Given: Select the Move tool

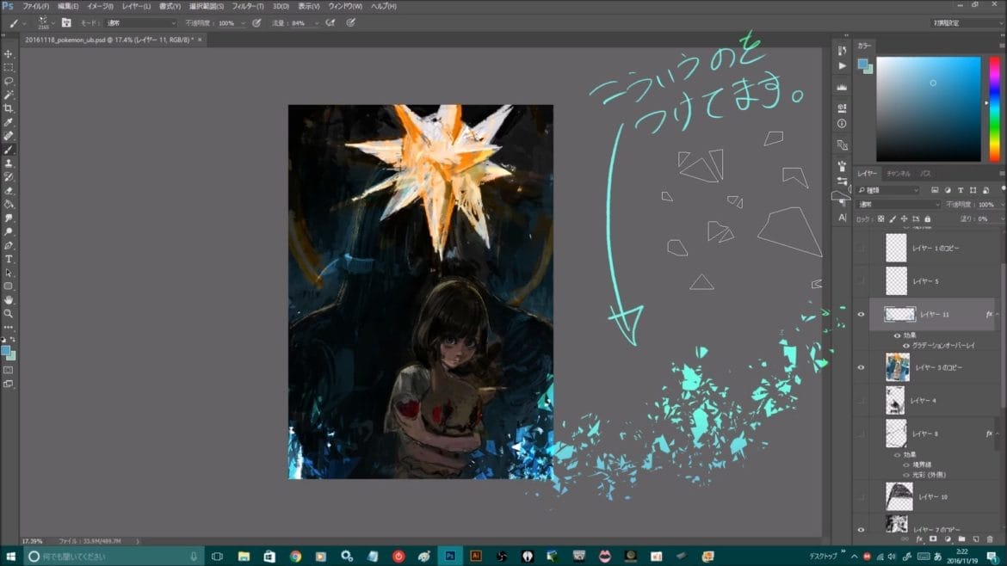Looking at the screenshot, I should click(9, 53).
